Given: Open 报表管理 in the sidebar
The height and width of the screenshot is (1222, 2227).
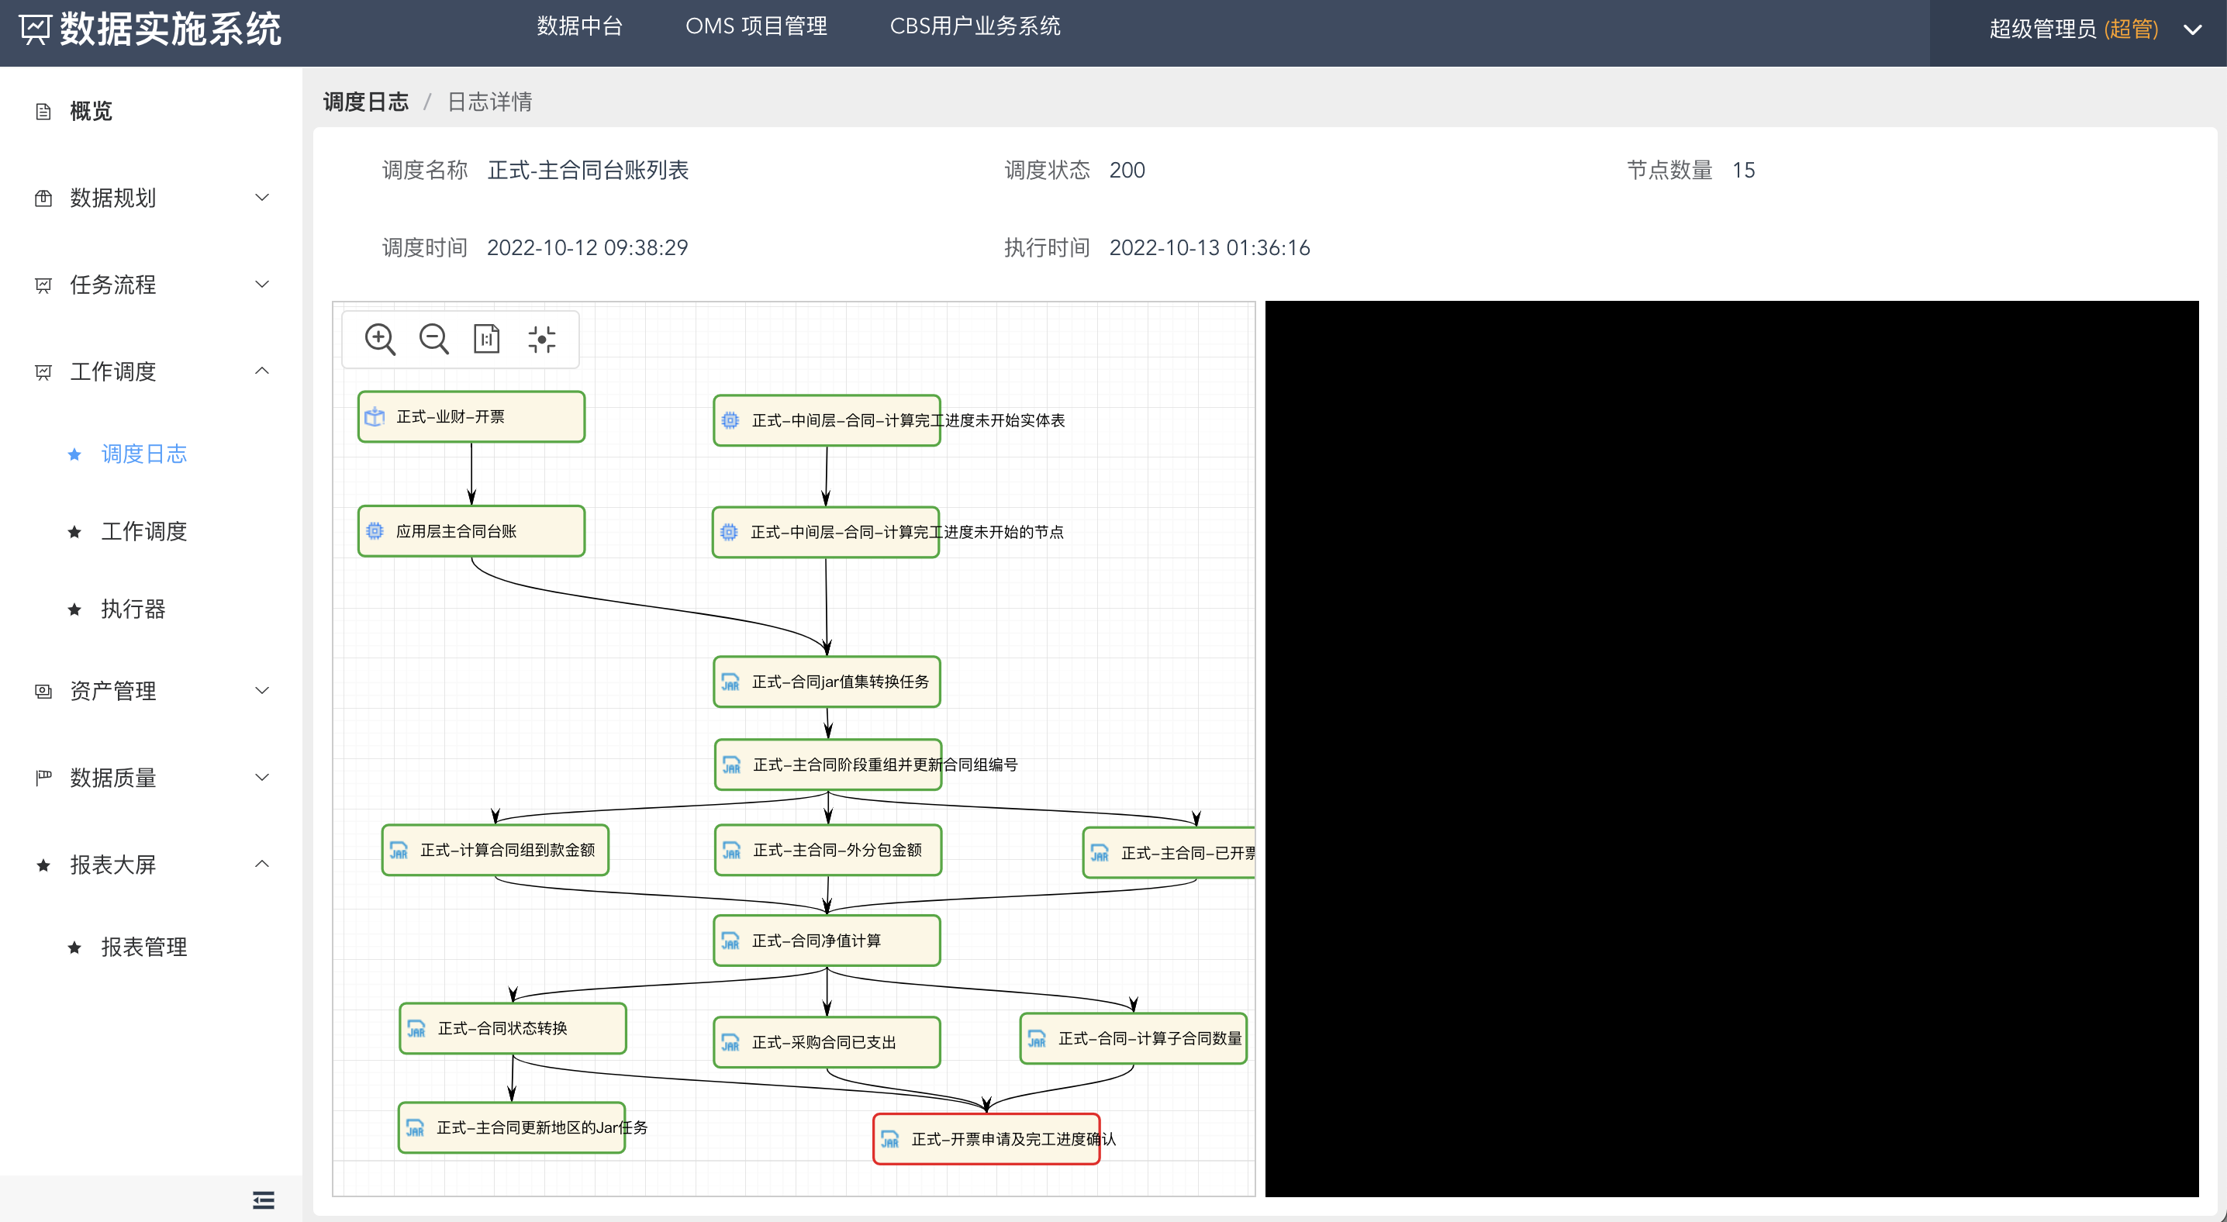Looking at the screenshot, I should click(x=143, y=948).
